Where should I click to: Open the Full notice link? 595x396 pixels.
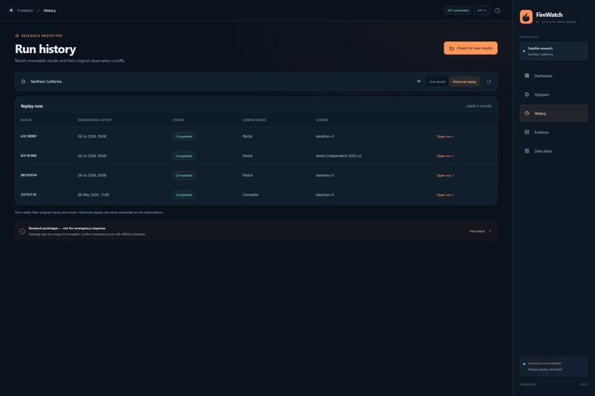point(480,231)
